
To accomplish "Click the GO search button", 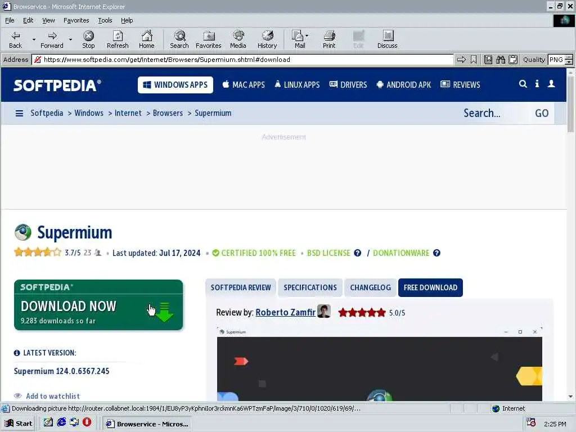I will click(x=542, y=113).
